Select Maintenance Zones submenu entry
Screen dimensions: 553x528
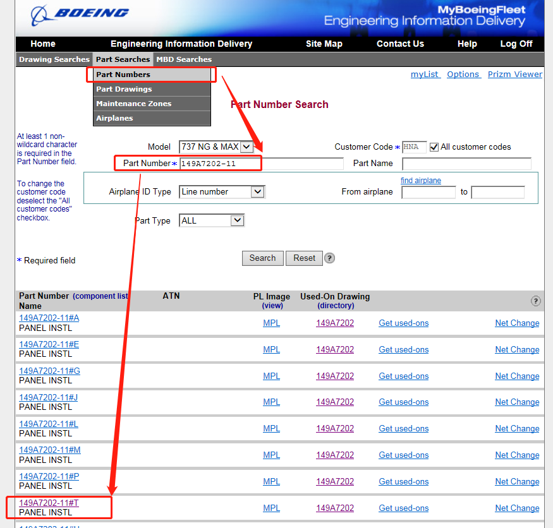click(152, 104)
